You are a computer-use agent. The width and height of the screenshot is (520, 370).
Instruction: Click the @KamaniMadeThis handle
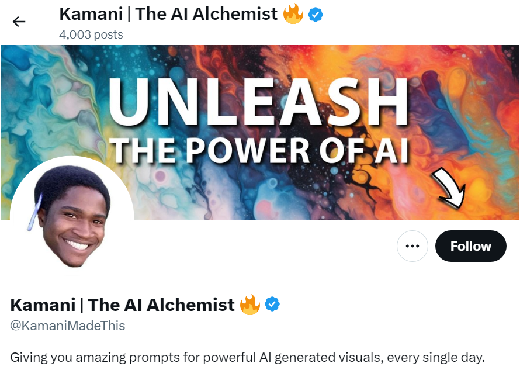(x=68, y=326)
